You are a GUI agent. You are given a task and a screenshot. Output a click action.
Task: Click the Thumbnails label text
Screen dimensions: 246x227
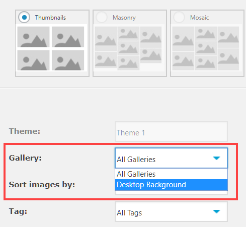pos(50,18)
